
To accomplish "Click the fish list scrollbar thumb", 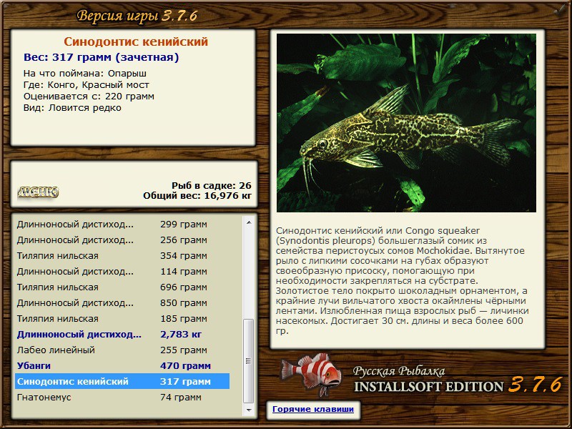I will click(x=249, y=361).
